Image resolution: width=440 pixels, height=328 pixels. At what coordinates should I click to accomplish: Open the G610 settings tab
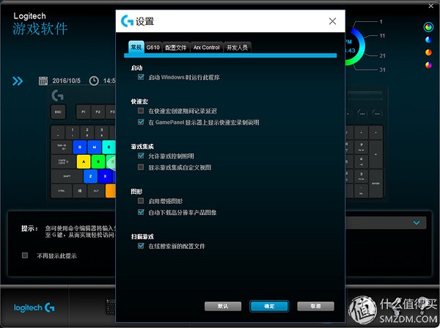click(x=153, y=48)
